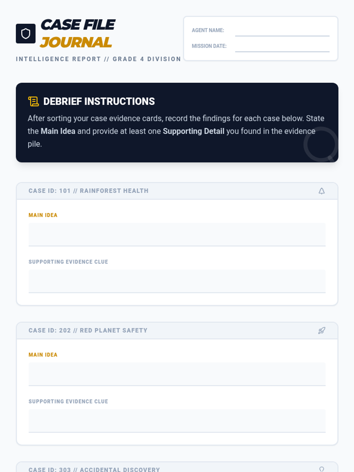Select the Case ID 303 Accidental Discovery header
354x472 pixels.
click(x=94, y=469)
